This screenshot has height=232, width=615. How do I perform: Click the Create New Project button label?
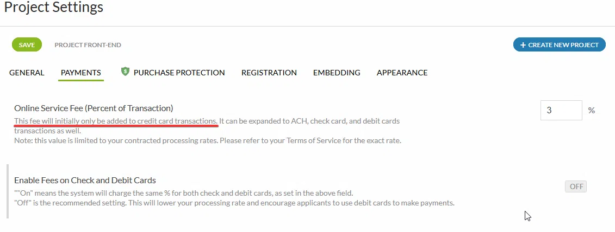coord(563,45)
